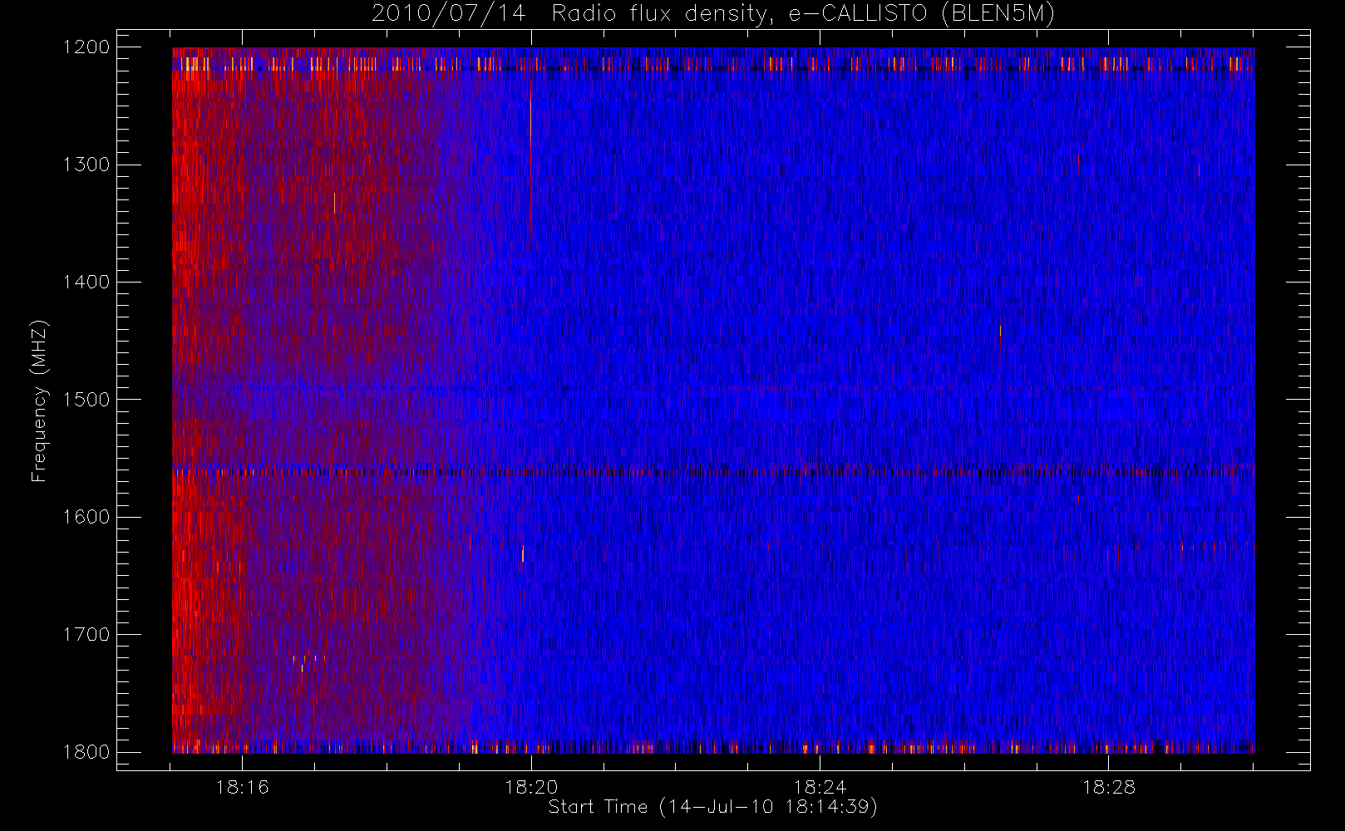Click the 1400 frequency tick label
Screen dimensions: 1345x831
click(x=87, y=283)
